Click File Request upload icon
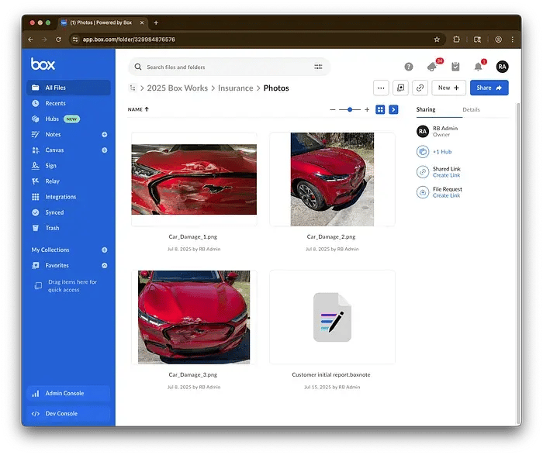Viewport: 543px width, 455px height. tap(423, 192)
